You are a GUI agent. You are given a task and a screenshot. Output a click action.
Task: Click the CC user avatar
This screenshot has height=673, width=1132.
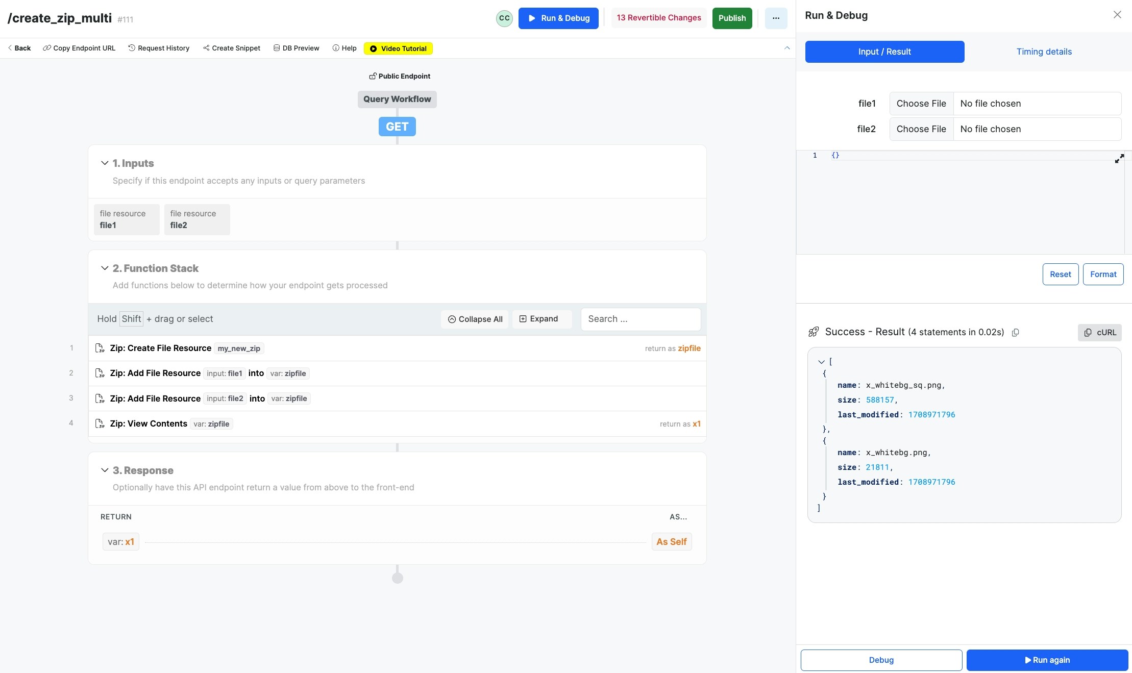(504, 18)
